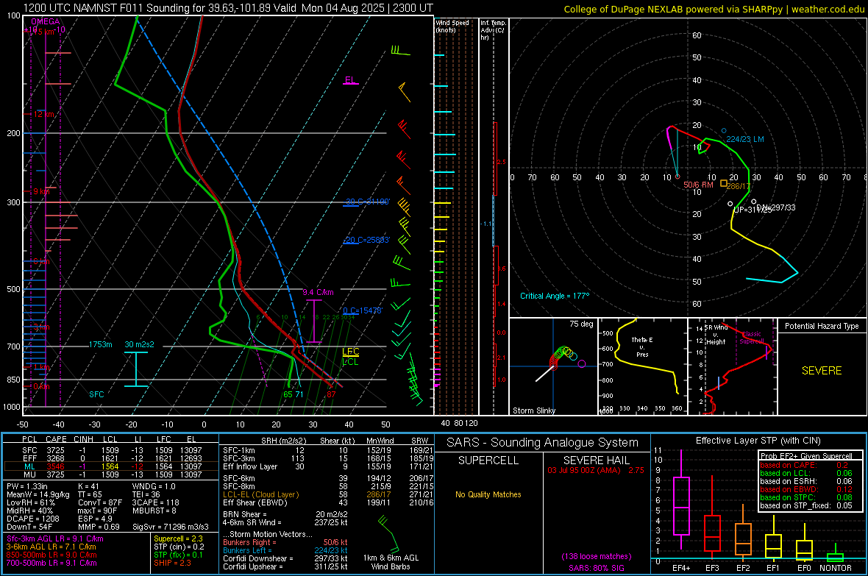Click the yellow SEVERE hazard text

click(822, 371)
